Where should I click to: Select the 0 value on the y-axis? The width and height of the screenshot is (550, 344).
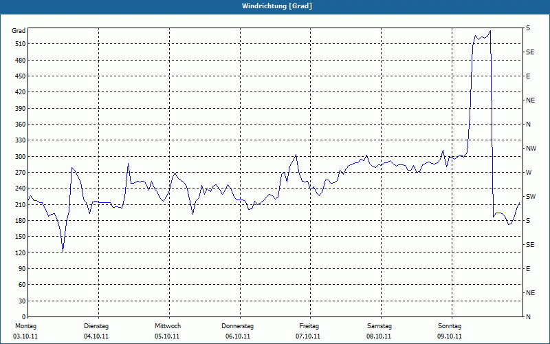(x=24, y=317)
